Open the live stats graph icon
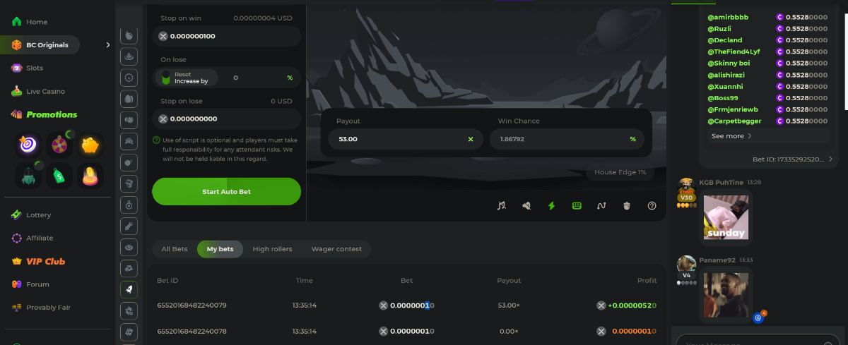 (x=601, y=206)
